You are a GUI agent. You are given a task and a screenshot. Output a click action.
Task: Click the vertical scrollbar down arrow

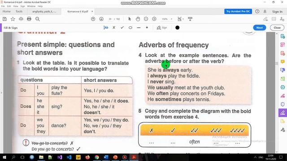click(x=277, y=152)
